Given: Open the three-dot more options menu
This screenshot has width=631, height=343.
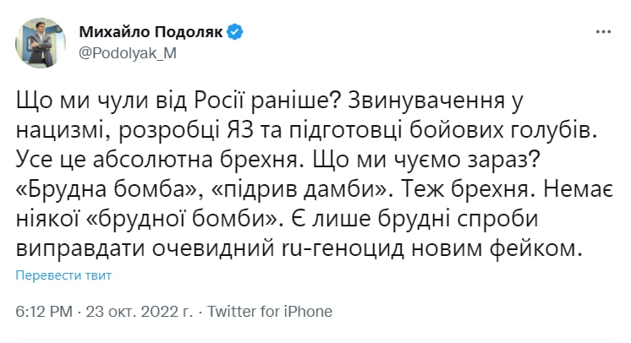Looking at the screenshot, I should point(603,32).
